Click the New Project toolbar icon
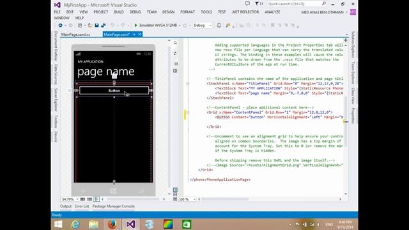 pos(80,26)
